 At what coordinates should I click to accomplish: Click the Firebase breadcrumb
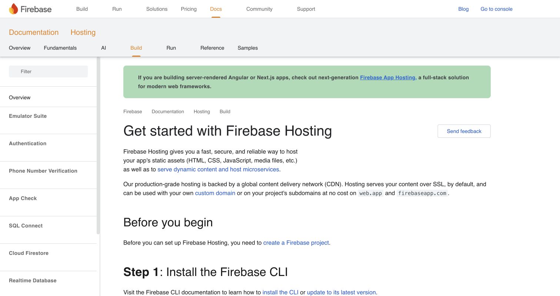(133, 112)
